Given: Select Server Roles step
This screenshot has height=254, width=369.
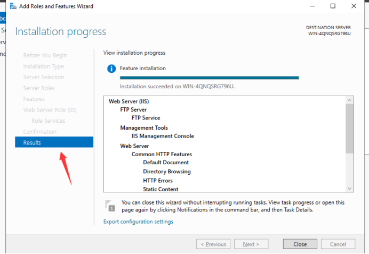Looking at the screenshot, I should 39,88.
